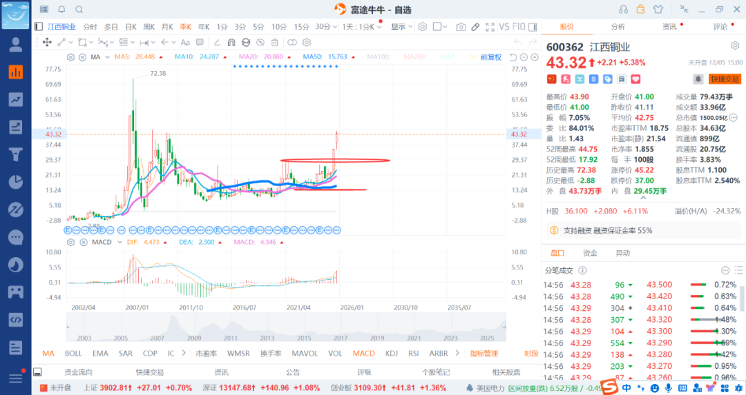Screen dimensions: 746x395
Task: Open the search magnifier in title bar
Action: (x=79, y=10)
